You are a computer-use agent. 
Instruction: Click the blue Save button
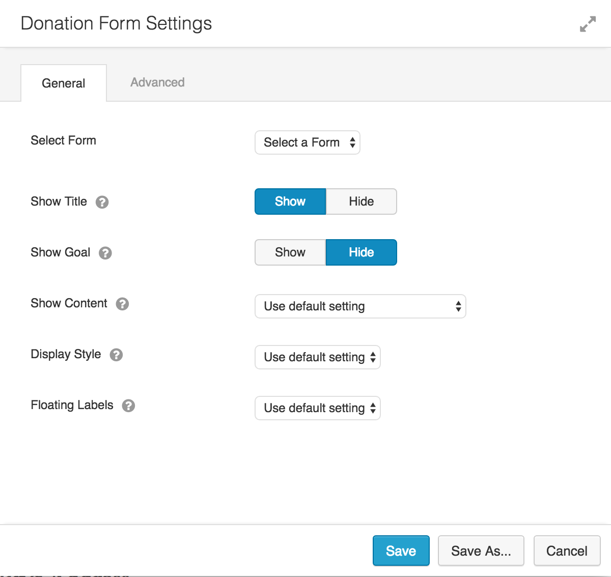[401, 551]
